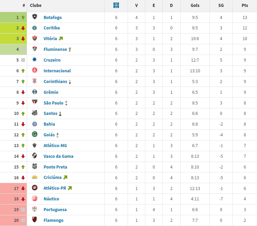Click the Vasco da Gama crest icon
The width and height of the screenshot is (257, 226).
(x=34, y=155)
